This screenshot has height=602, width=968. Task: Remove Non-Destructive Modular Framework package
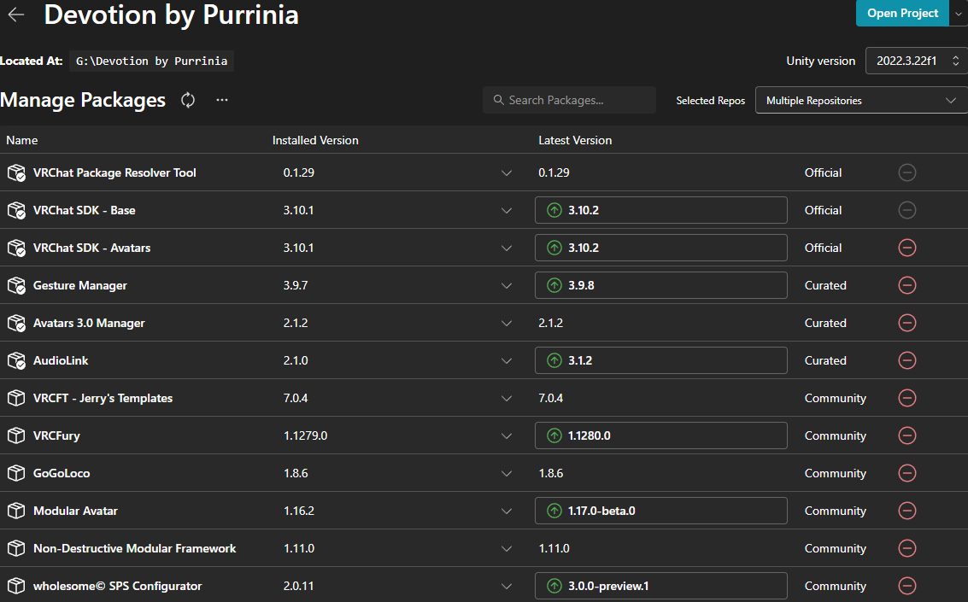click(906, 548)
